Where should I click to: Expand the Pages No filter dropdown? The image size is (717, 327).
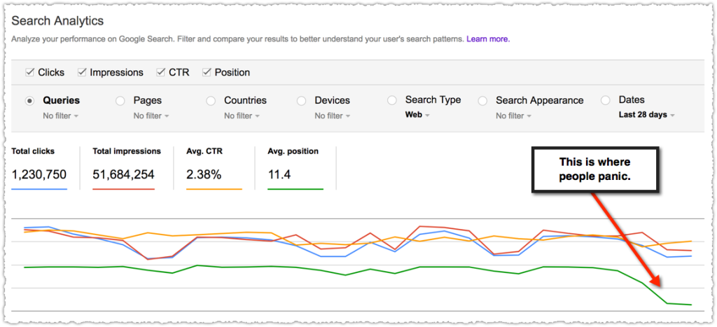tap(151, 116)
